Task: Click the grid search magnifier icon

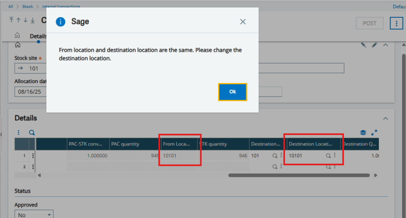Action: (32, 133)
